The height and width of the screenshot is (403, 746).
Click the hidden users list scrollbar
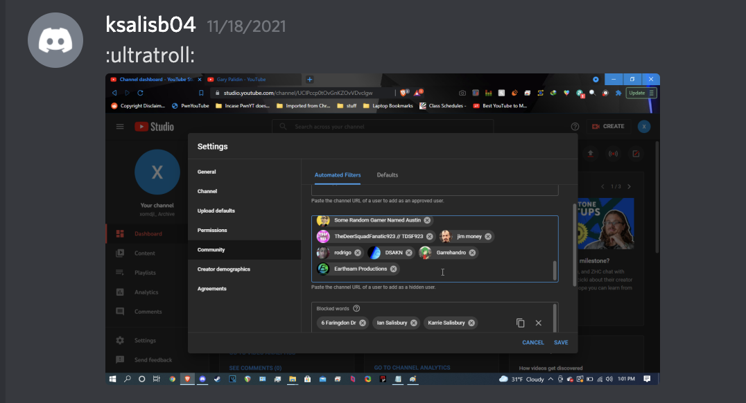[554, 270]
